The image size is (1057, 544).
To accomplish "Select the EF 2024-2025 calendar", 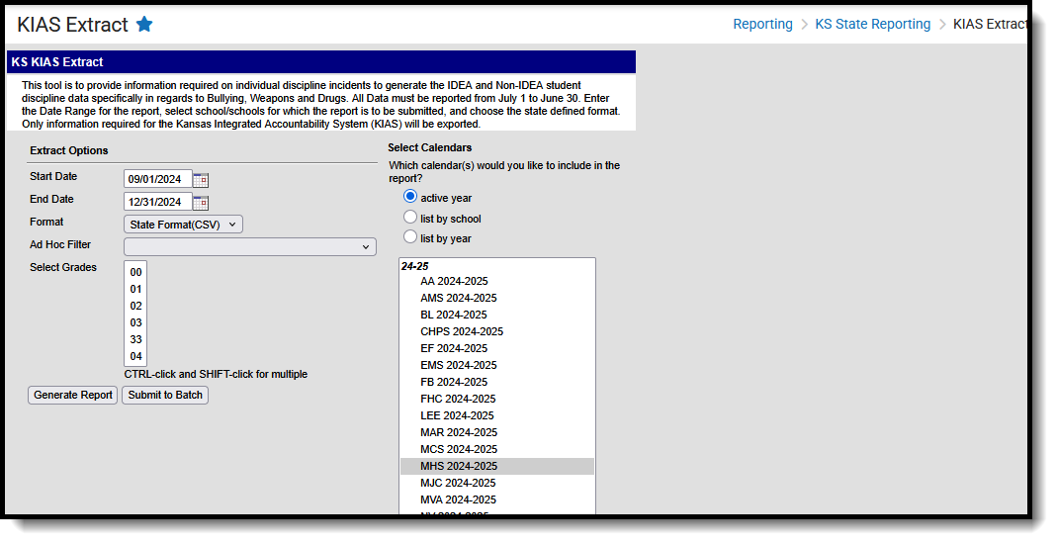I will (496, 348).
